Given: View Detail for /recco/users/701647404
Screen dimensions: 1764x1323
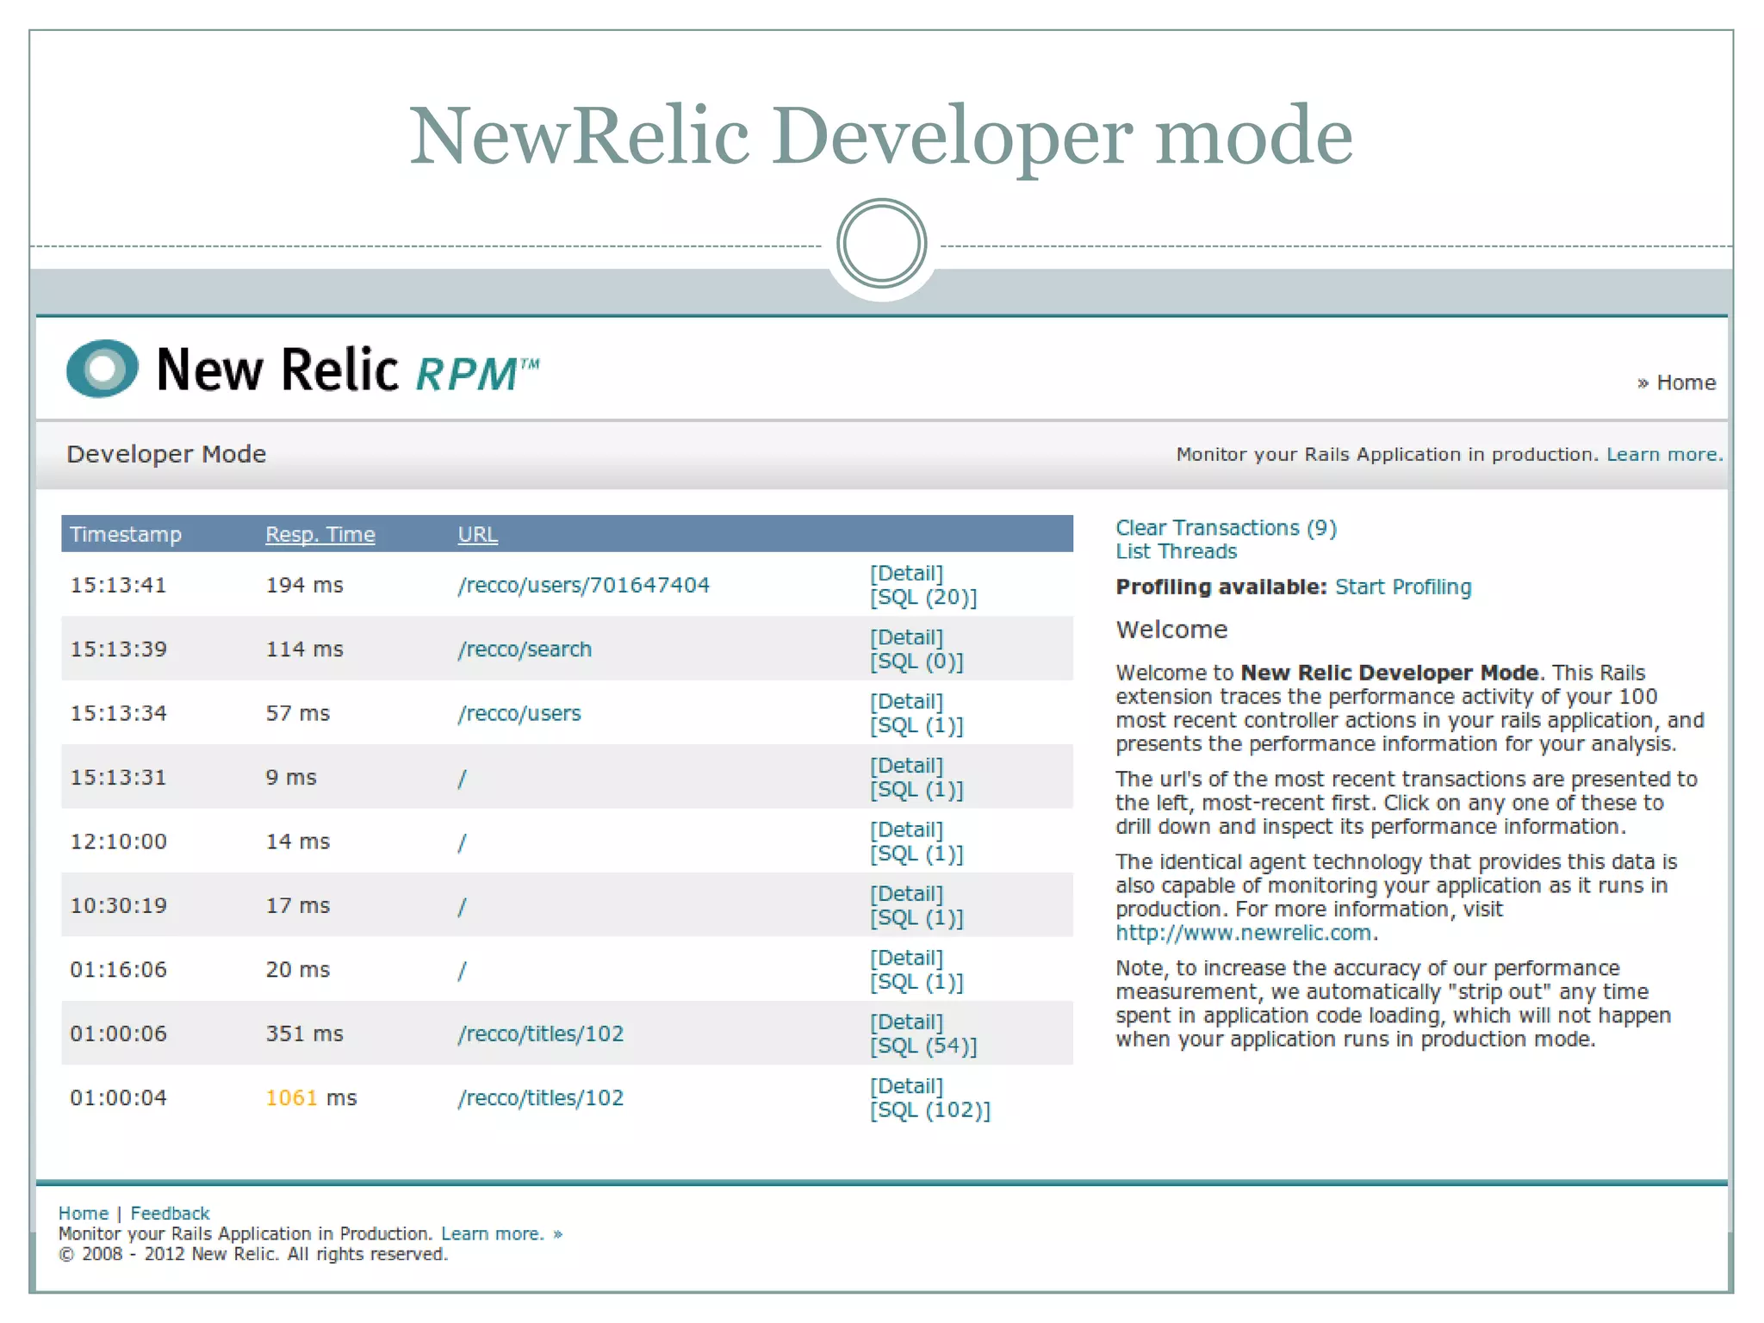Looking at the screenshot, I should [906, 573].
